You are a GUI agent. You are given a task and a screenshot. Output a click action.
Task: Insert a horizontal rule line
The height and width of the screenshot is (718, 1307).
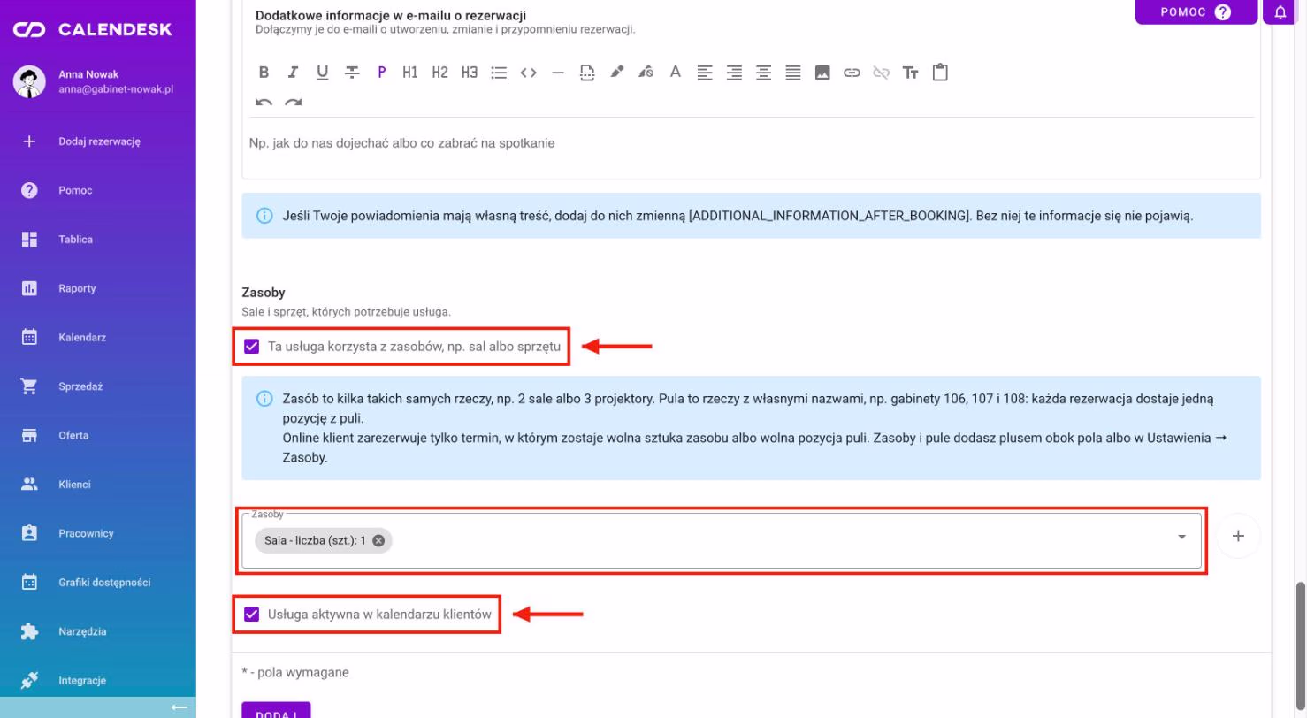(557, 73)
